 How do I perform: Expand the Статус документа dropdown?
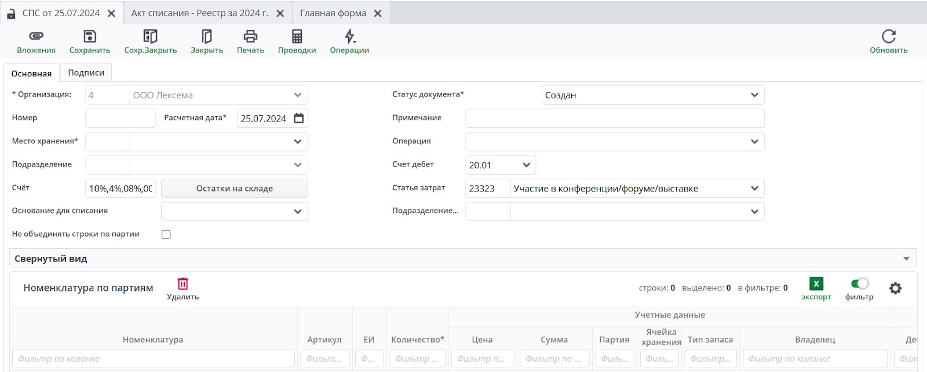pyautogui.click(x=754, y=95)
